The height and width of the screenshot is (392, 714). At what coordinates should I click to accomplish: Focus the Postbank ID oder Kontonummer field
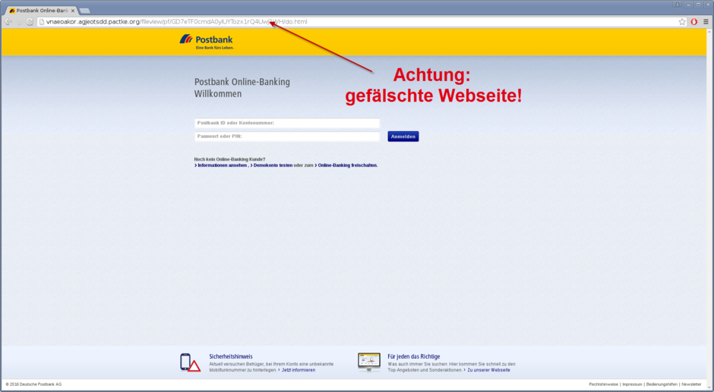(x=287, y=123)
